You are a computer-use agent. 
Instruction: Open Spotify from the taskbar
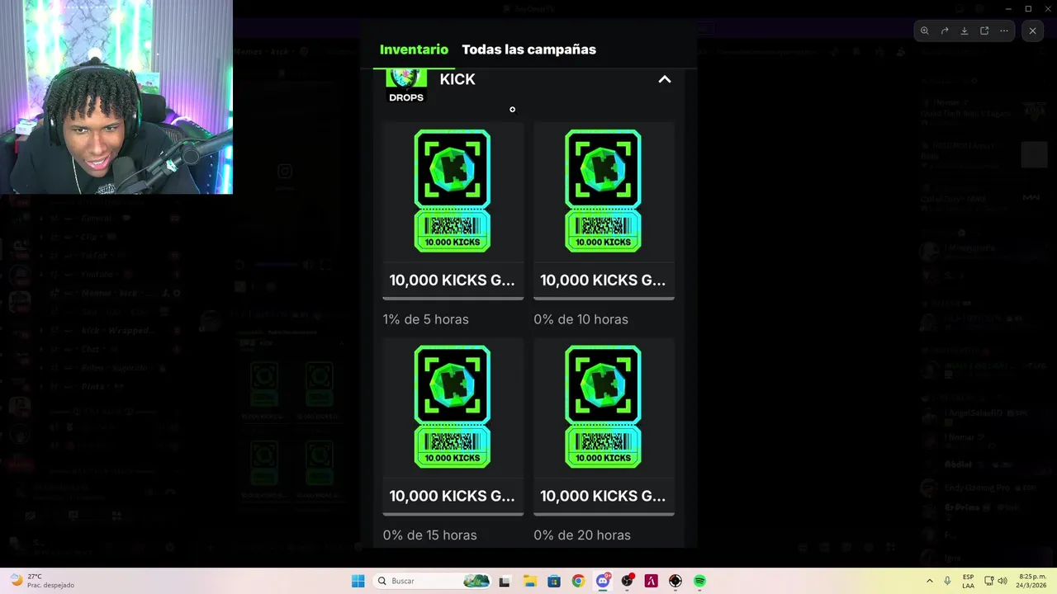pyautogui.click(x=699, y=581)
